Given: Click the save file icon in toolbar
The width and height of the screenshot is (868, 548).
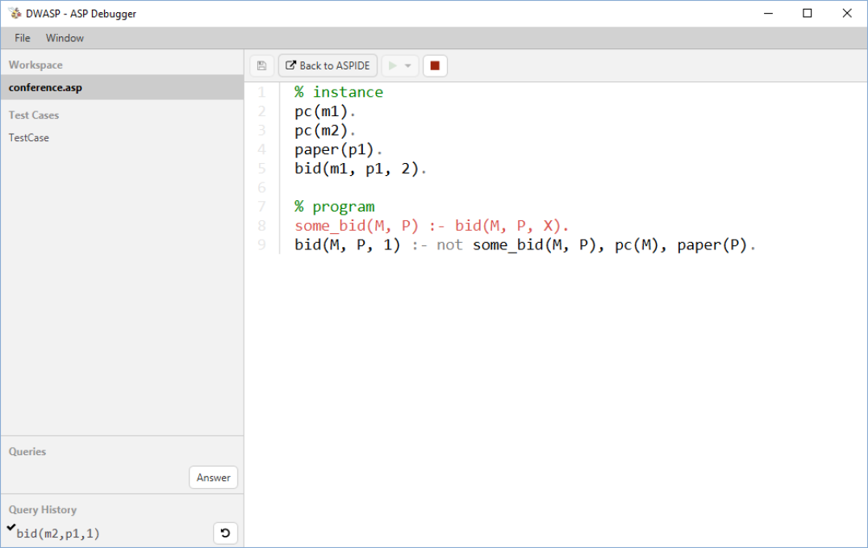Looking at the screenshot, I should pos(262,66).
